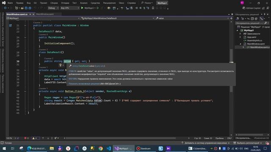
Task: Open the WpfApp3 project scope dropdown
Action: (x=43, y=18)
